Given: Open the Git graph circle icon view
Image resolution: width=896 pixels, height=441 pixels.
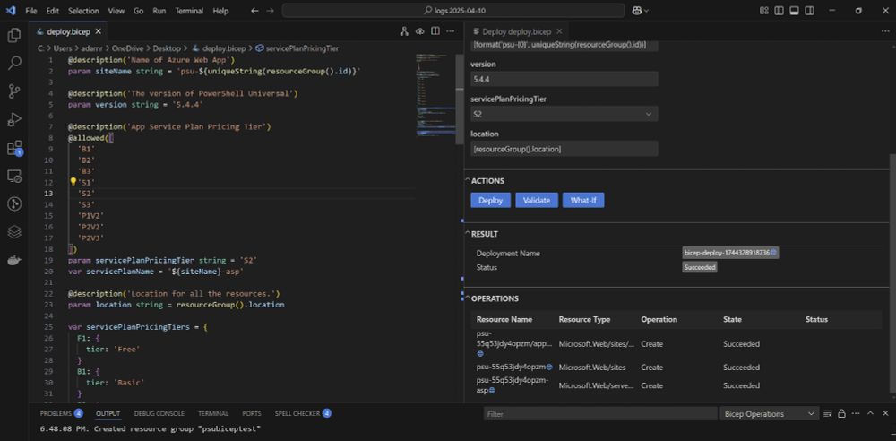Looking at the screenshot, I should coord(14,203).
